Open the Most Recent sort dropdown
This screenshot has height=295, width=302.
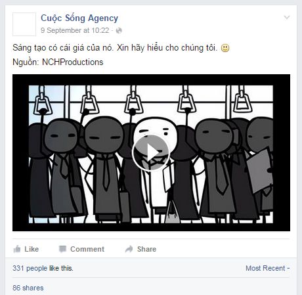(x=267, y=268)
